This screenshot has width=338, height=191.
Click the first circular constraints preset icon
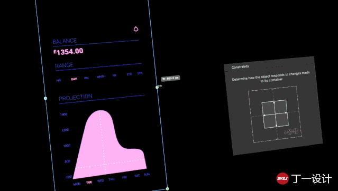click(290, 131)
